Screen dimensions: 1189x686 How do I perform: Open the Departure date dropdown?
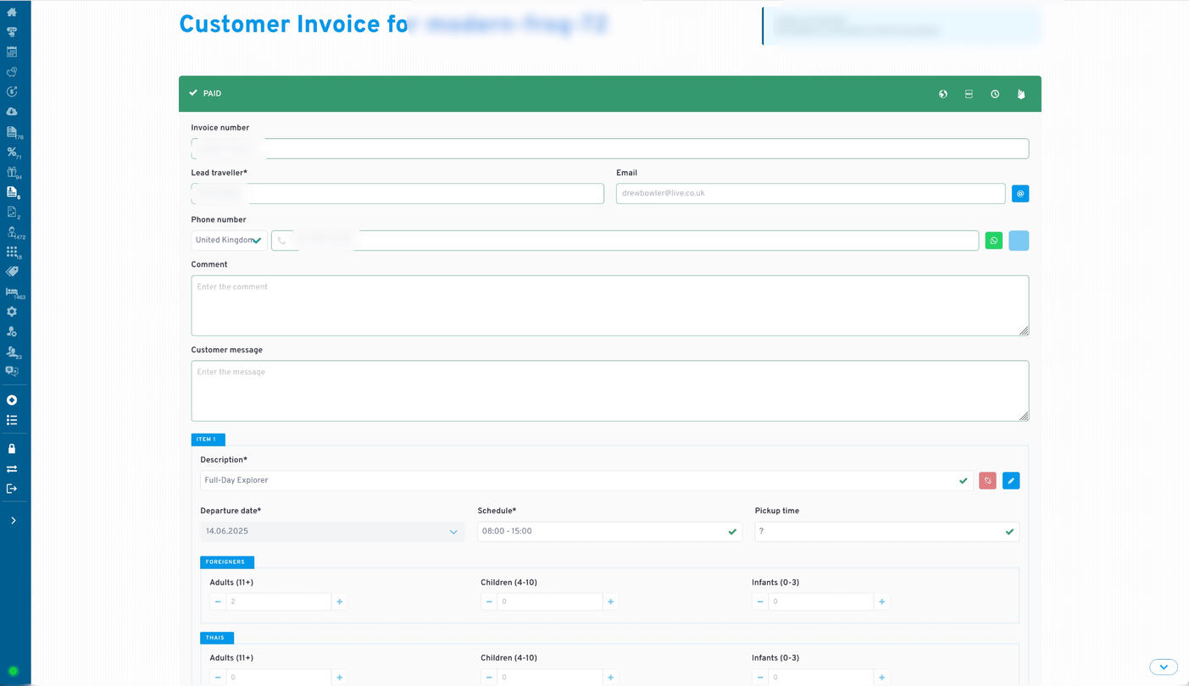click(453, 532)
